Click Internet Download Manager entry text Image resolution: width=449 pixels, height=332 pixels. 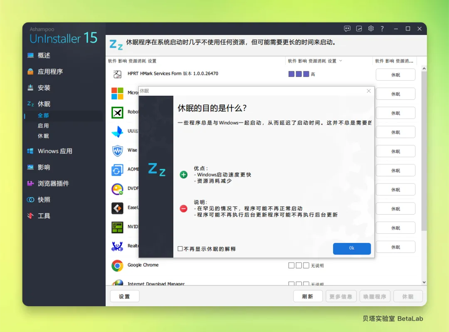tap(156, 284)
